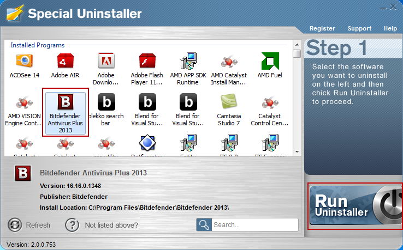Select the Camtasia Studio 7 icon
The height and width of the screenshot is (250, 403).
[x=229, y=101]
